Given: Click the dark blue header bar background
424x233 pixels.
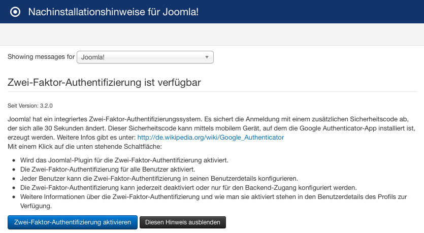Looking at the screenshot, I should [311, 12].
